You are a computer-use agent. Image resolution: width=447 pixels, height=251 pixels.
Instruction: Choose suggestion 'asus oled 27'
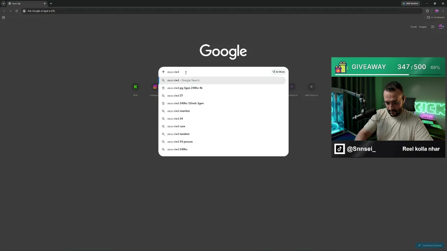click(x=222, y=96)
